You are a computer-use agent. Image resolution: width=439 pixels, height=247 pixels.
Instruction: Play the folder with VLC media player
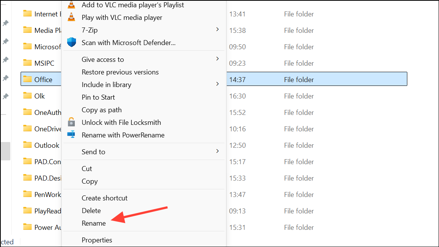click(122, 17)
